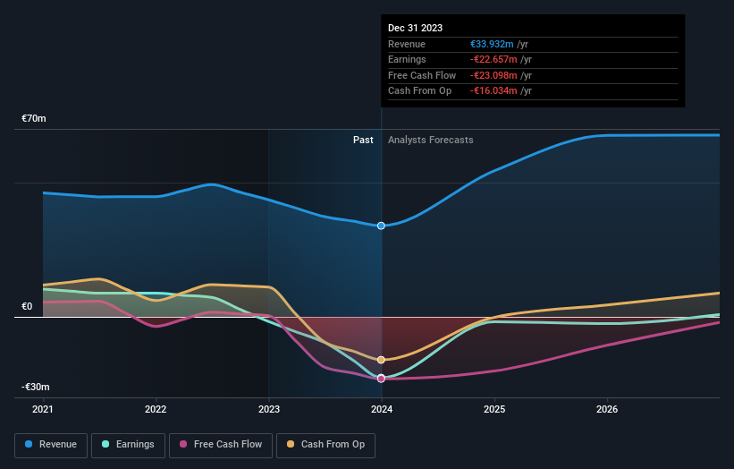This screenshot has width=734, height=469.
Task: Click the Analysts Forecasts label
Action: (x=431, y=141)
